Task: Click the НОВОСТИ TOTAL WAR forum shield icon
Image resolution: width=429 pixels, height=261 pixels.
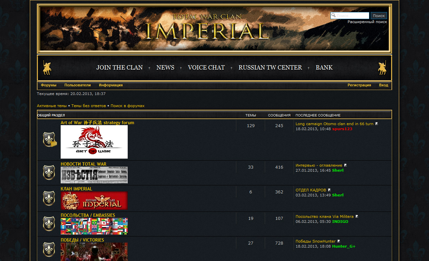Action: [49, 173]
